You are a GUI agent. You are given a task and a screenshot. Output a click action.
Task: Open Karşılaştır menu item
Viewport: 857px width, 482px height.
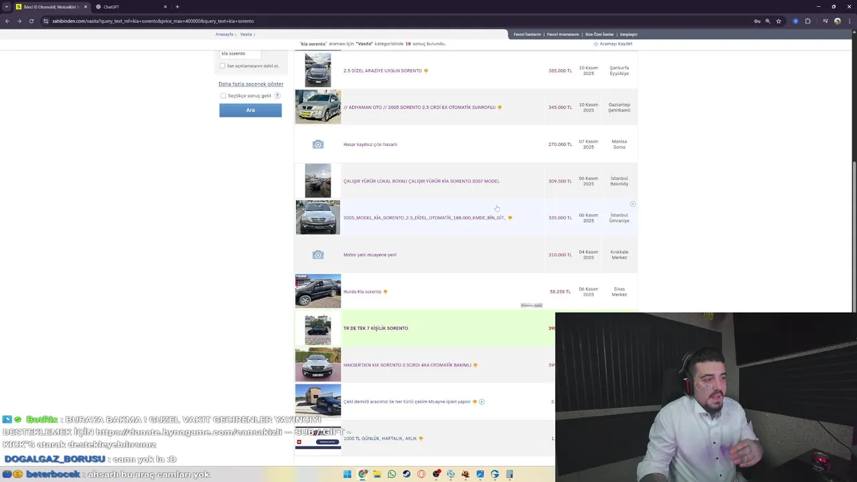pos(629,34)
